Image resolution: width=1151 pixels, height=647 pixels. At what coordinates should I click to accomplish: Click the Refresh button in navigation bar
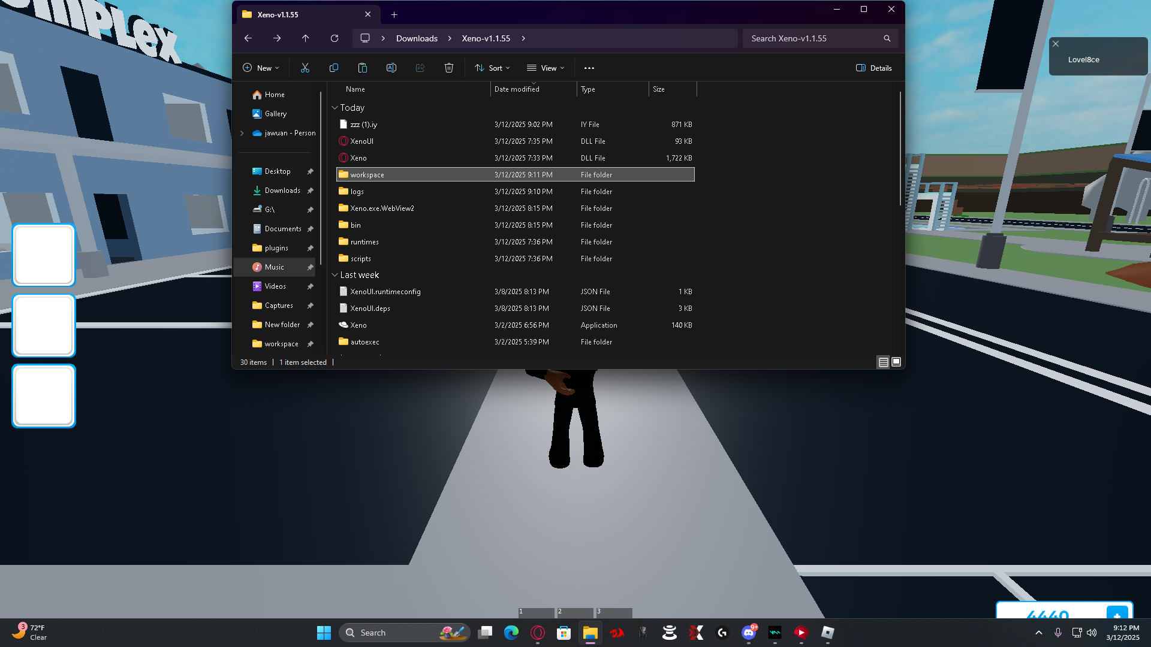click(335, 38)
